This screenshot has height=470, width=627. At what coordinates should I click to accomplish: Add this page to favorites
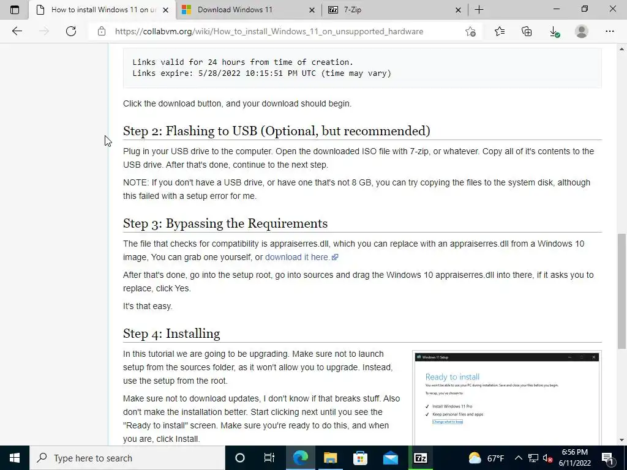[471, 31]
